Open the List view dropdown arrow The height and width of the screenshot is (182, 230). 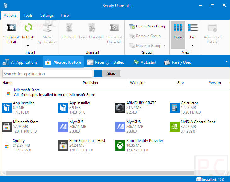[193, 46]
